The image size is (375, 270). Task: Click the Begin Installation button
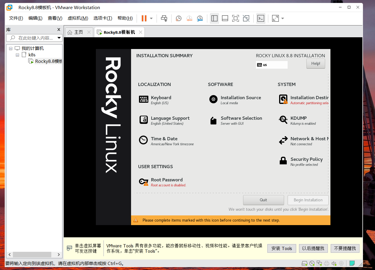point(308,200)
